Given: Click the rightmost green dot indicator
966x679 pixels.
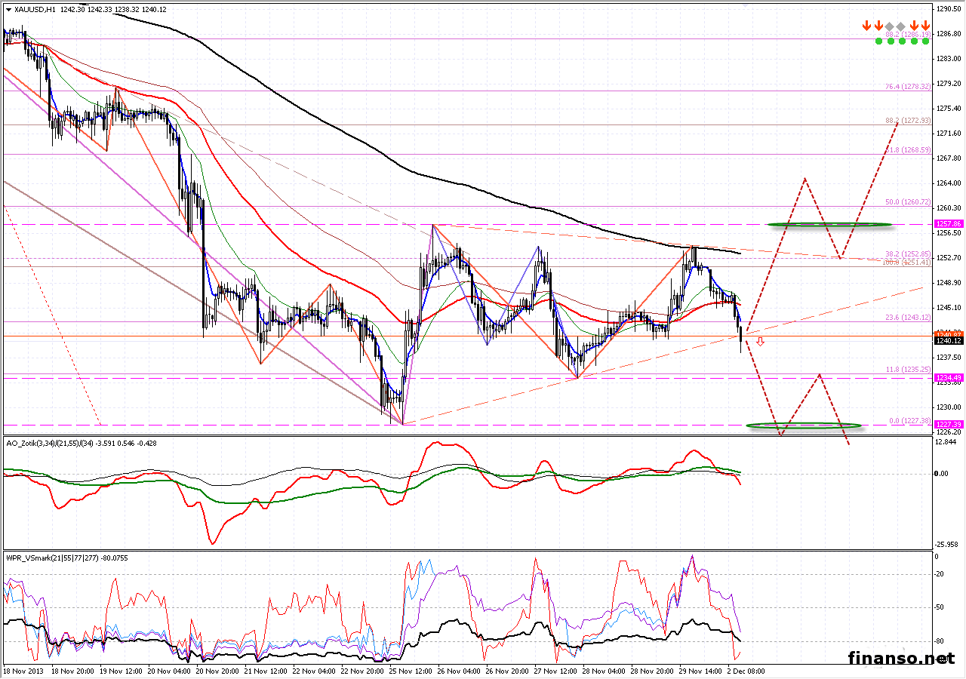Looking at the screenshot, I should [925, 41].
